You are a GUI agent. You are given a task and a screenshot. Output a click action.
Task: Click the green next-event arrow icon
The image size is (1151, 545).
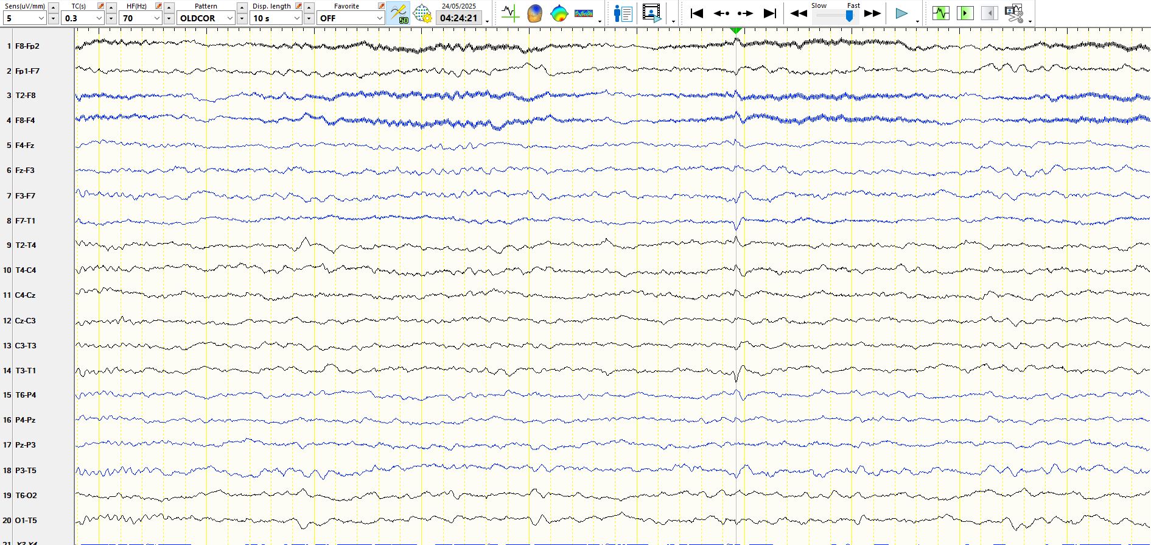point(965,13)
